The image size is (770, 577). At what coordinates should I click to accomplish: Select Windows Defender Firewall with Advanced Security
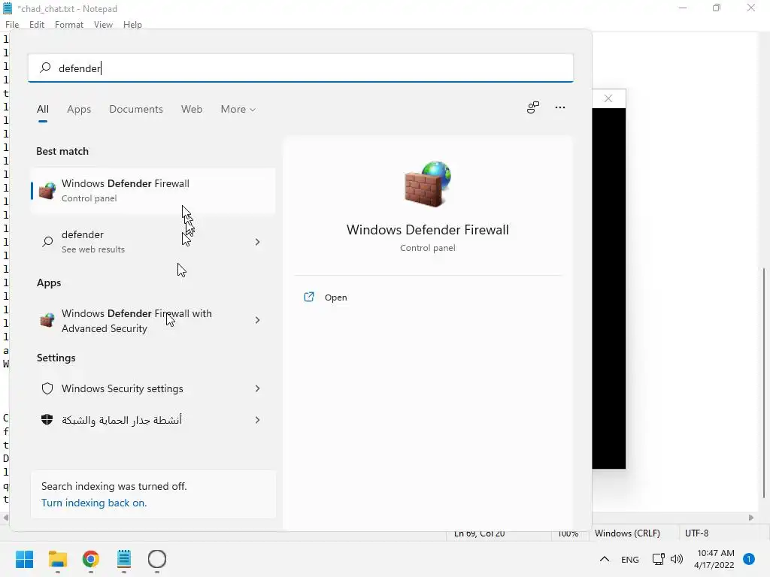tap(153, 320)
